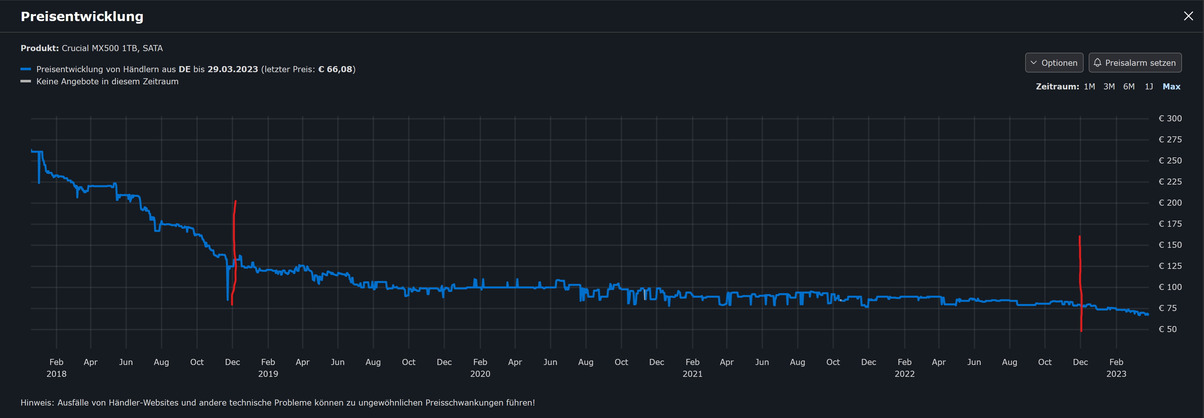Click the Crucial MX500 1TB product name
The image size is (1204, 418).
[112, 48]
